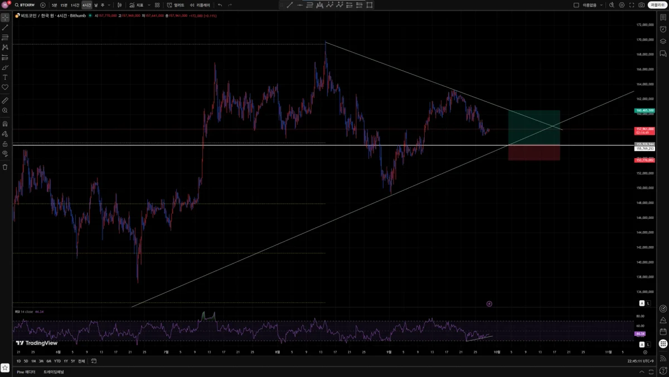Screen dimensions: 669x377
Task: Activate the magnet mode tool
Action: click(x=5, y=124)
